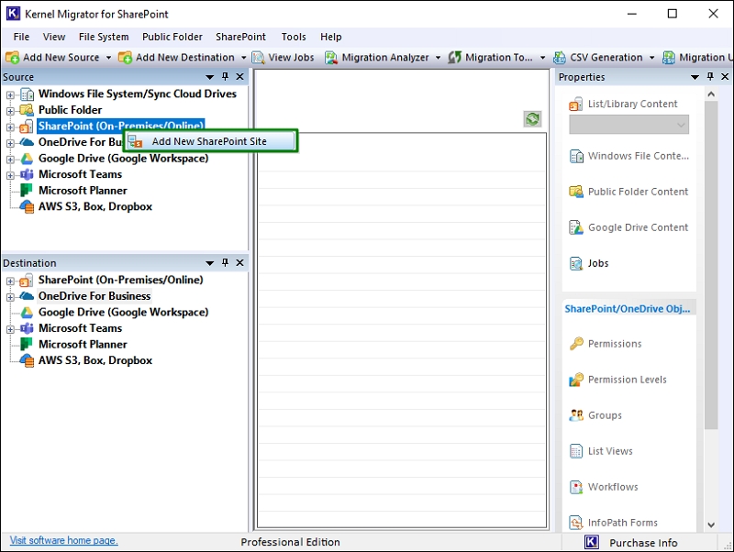Screen dimensions: 734x552
Task: Open the Jobs icon in Properties panel
Action: (x=576, y=263)
